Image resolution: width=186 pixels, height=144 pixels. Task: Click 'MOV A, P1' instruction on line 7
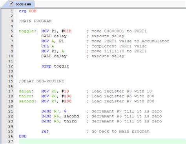[53, 41]
